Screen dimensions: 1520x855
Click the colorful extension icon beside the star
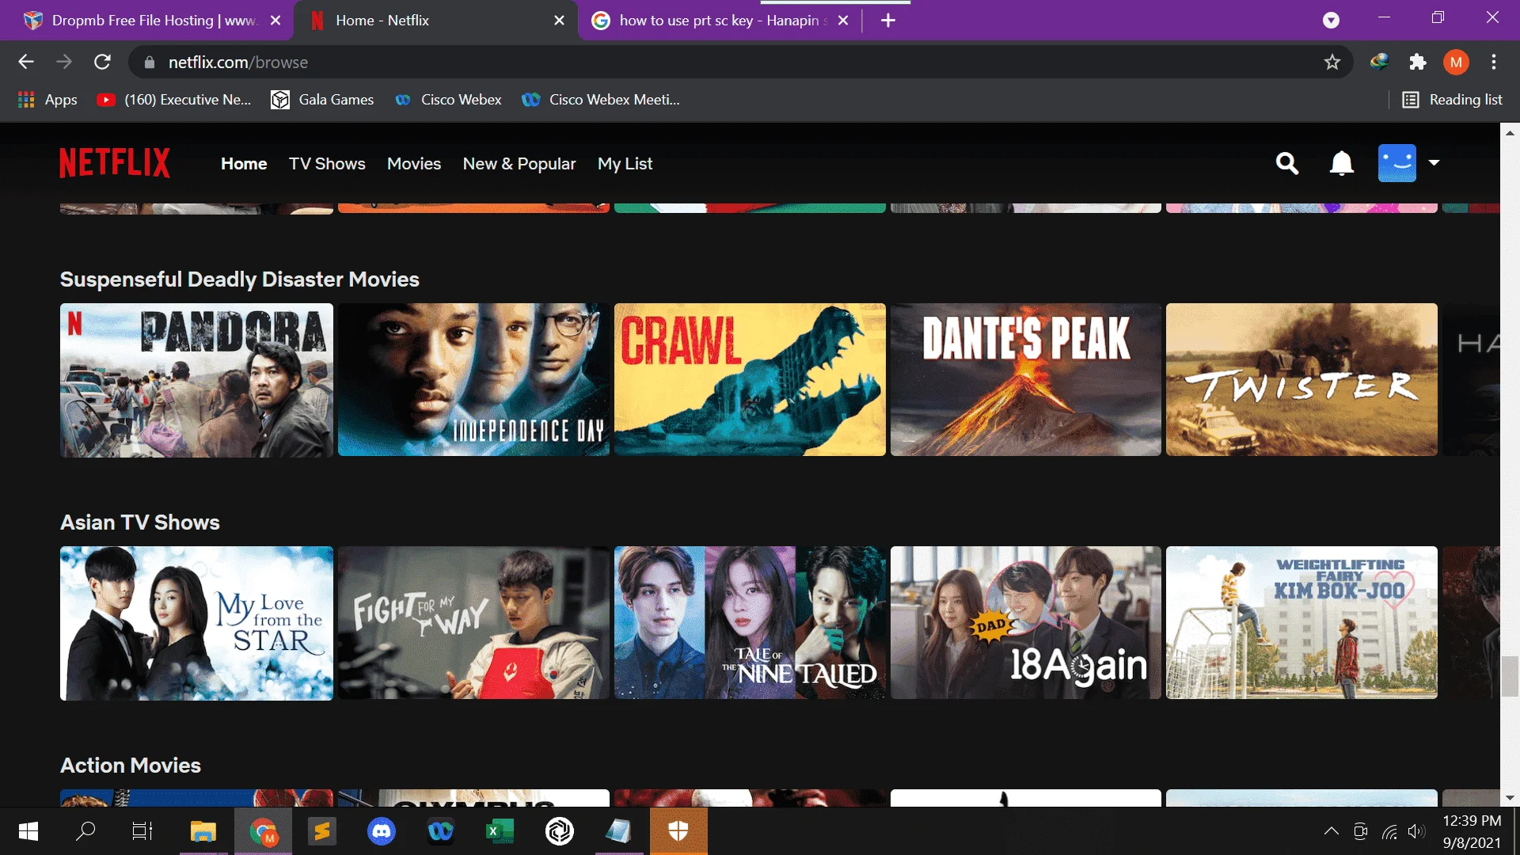coord(1379,62)
